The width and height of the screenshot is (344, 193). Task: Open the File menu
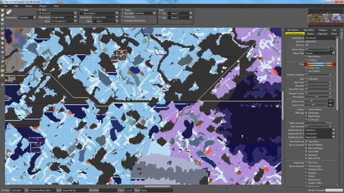click(5, 6)
